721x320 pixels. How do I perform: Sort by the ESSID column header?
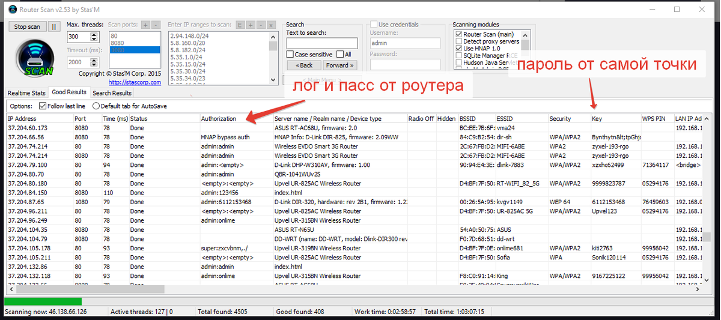tap(522, 119)
